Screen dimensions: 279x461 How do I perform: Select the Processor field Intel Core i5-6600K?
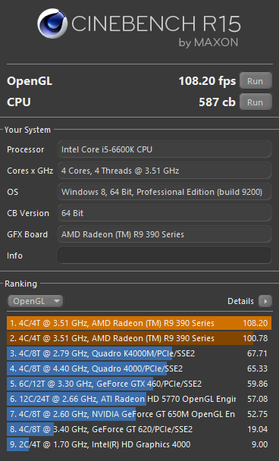coord(165,149)
